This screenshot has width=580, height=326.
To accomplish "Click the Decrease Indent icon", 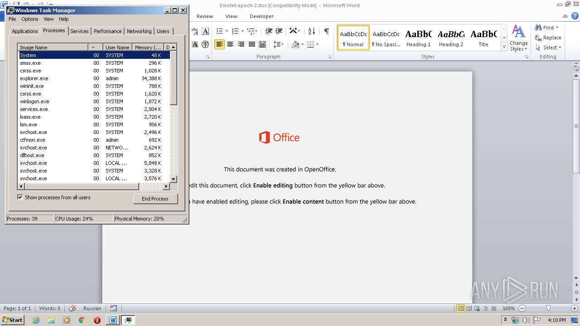I will (269, 31).
